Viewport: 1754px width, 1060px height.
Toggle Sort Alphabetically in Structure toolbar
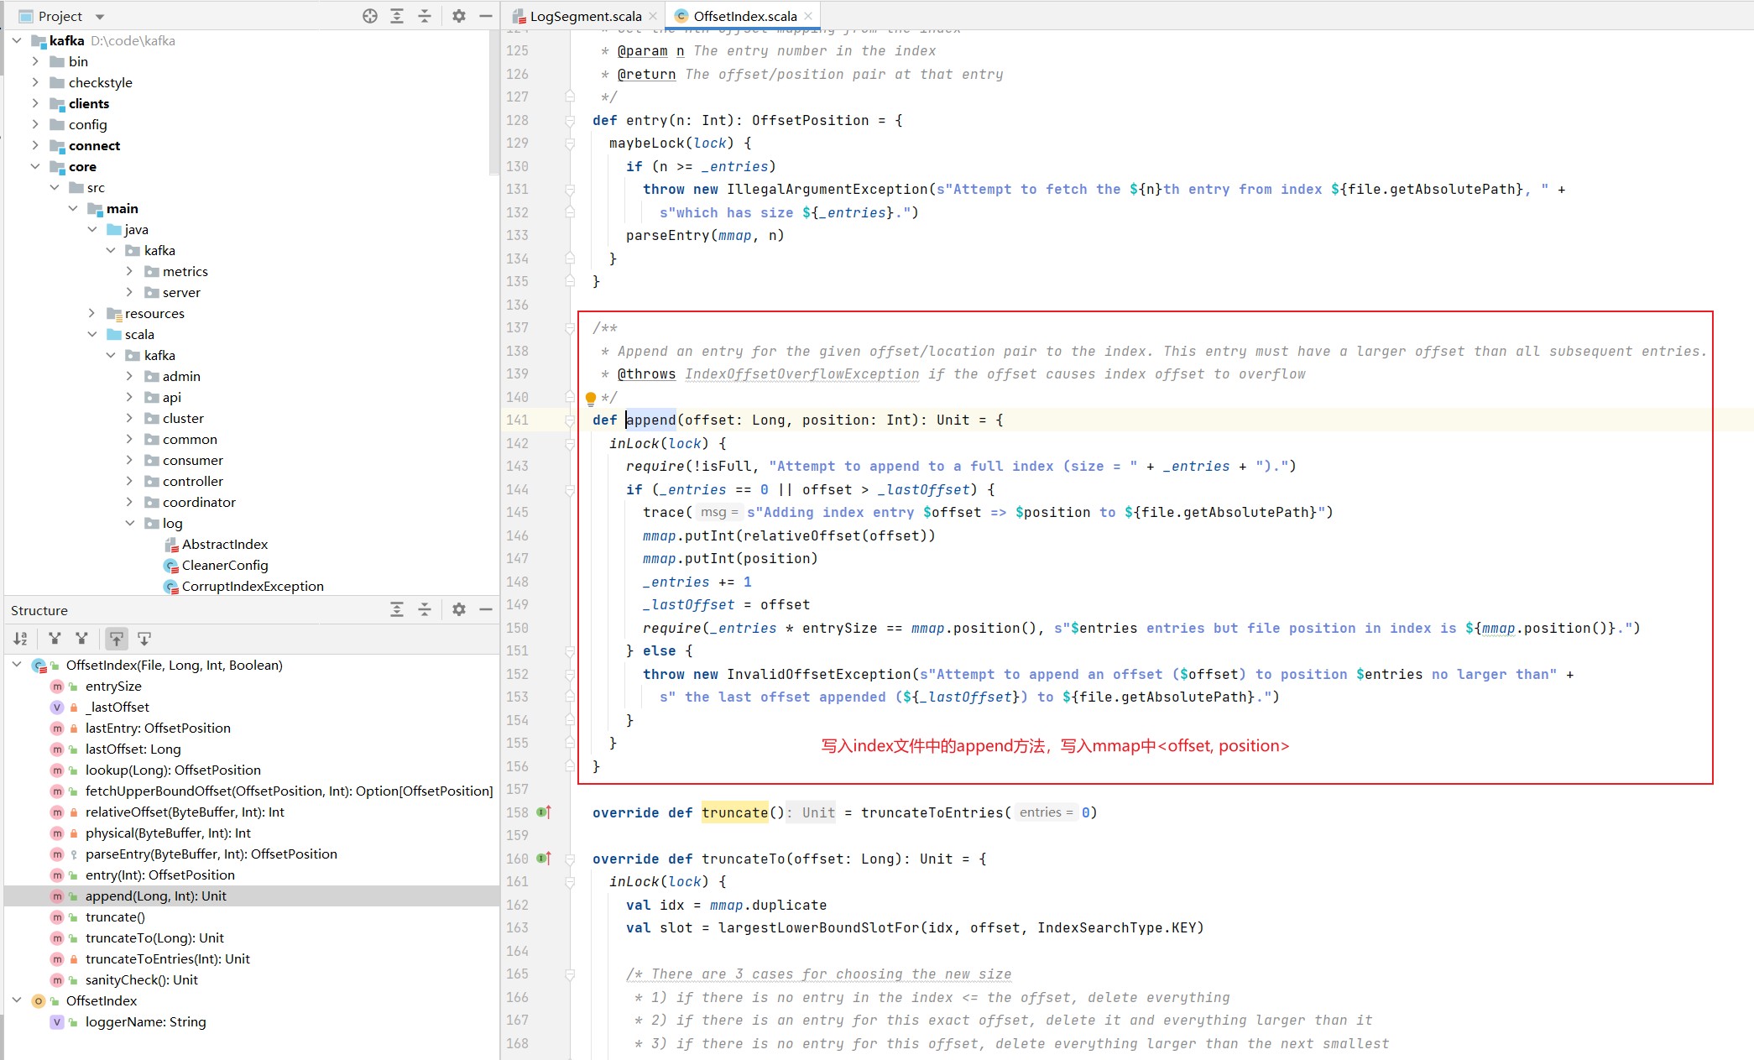(x=20, y=639)
